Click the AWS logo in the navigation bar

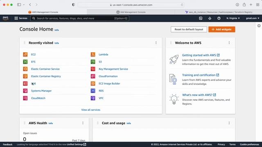(5, 18)
